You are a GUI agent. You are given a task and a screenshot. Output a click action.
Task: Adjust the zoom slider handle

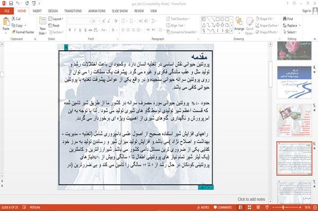283,207
